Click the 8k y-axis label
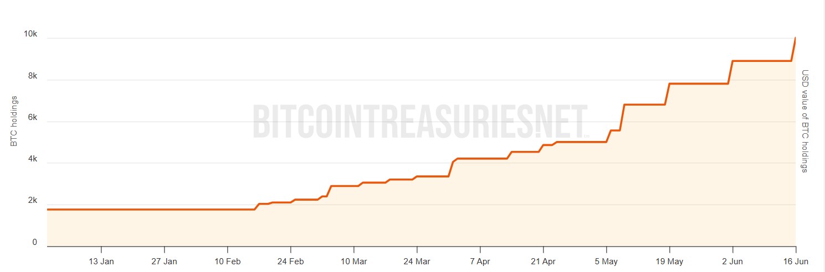The width and height of the screenshot is (825, 272). (x=32, y=76)
